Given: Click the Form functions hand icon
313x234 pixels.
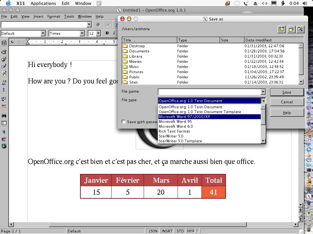Looking at the screenshot, I should coord(4,73).
